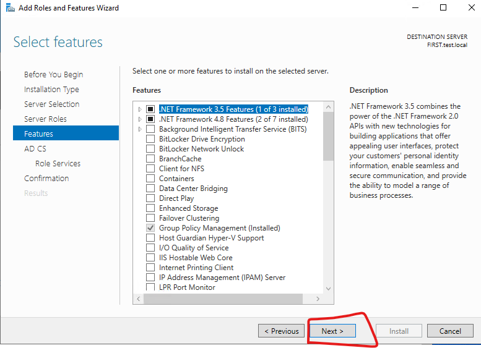Open Installation Type step
This screenshot has height=348, width=481.
51,89
